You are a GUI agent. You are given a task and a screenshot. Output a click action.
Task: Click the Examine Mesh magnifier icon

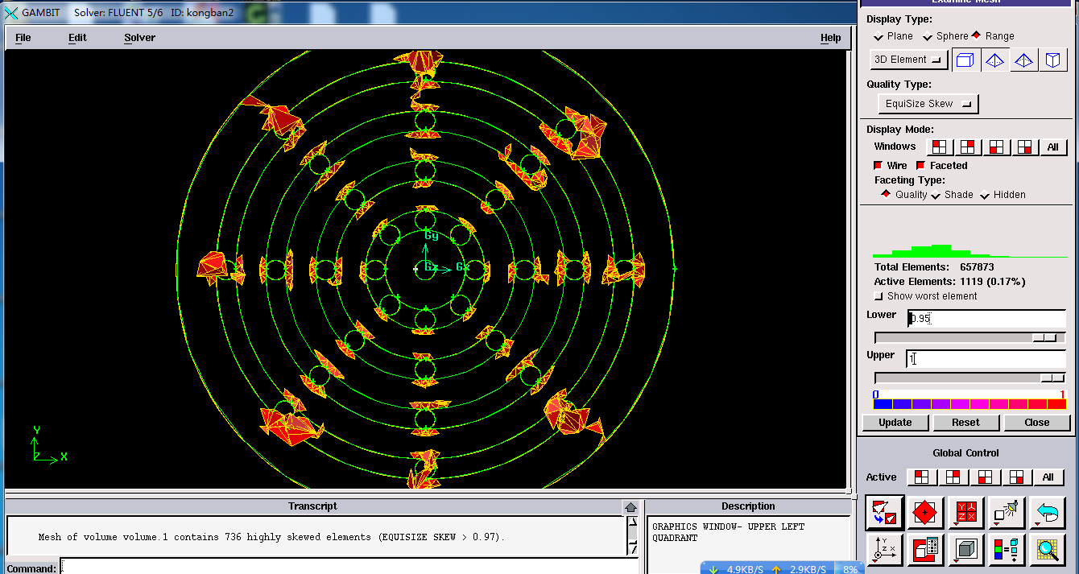click(1048, 550)
